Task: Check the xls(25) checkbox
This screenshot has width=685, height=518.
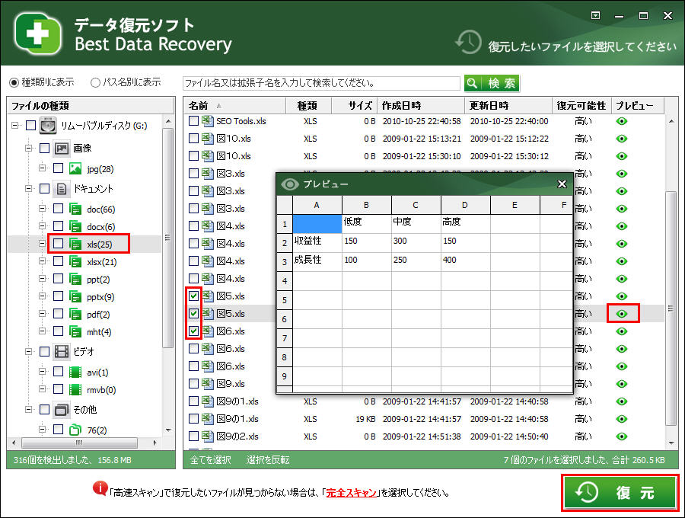Action: pos(58,244)
